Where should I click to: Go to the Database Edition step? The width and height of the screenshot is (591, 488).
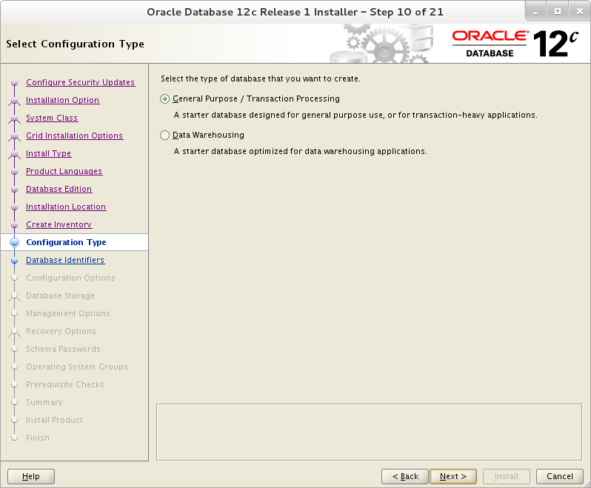point(59,189)
